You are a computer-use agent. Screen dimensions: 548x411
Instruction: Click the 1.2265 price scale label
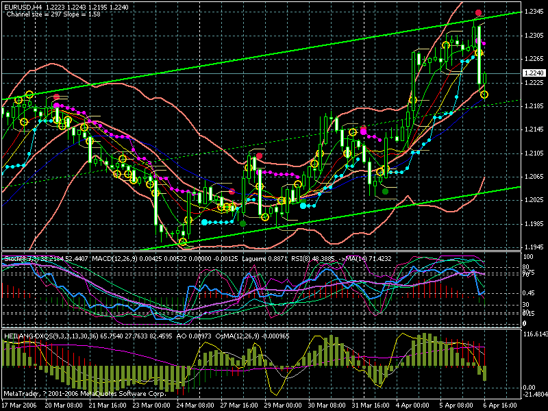coord(534,59)
